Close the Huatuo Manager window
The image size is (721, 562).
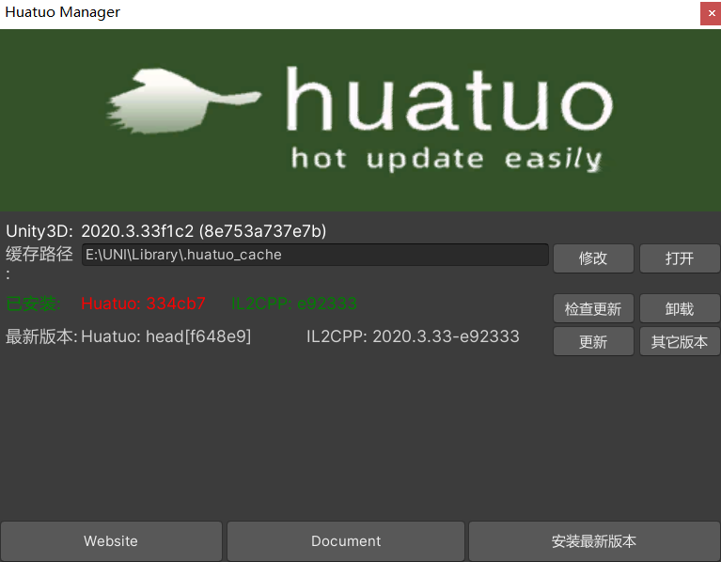[711, 13]
